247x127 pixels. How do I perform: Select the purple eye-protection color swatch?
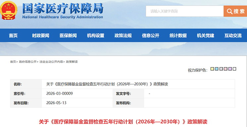coord(230,69)
